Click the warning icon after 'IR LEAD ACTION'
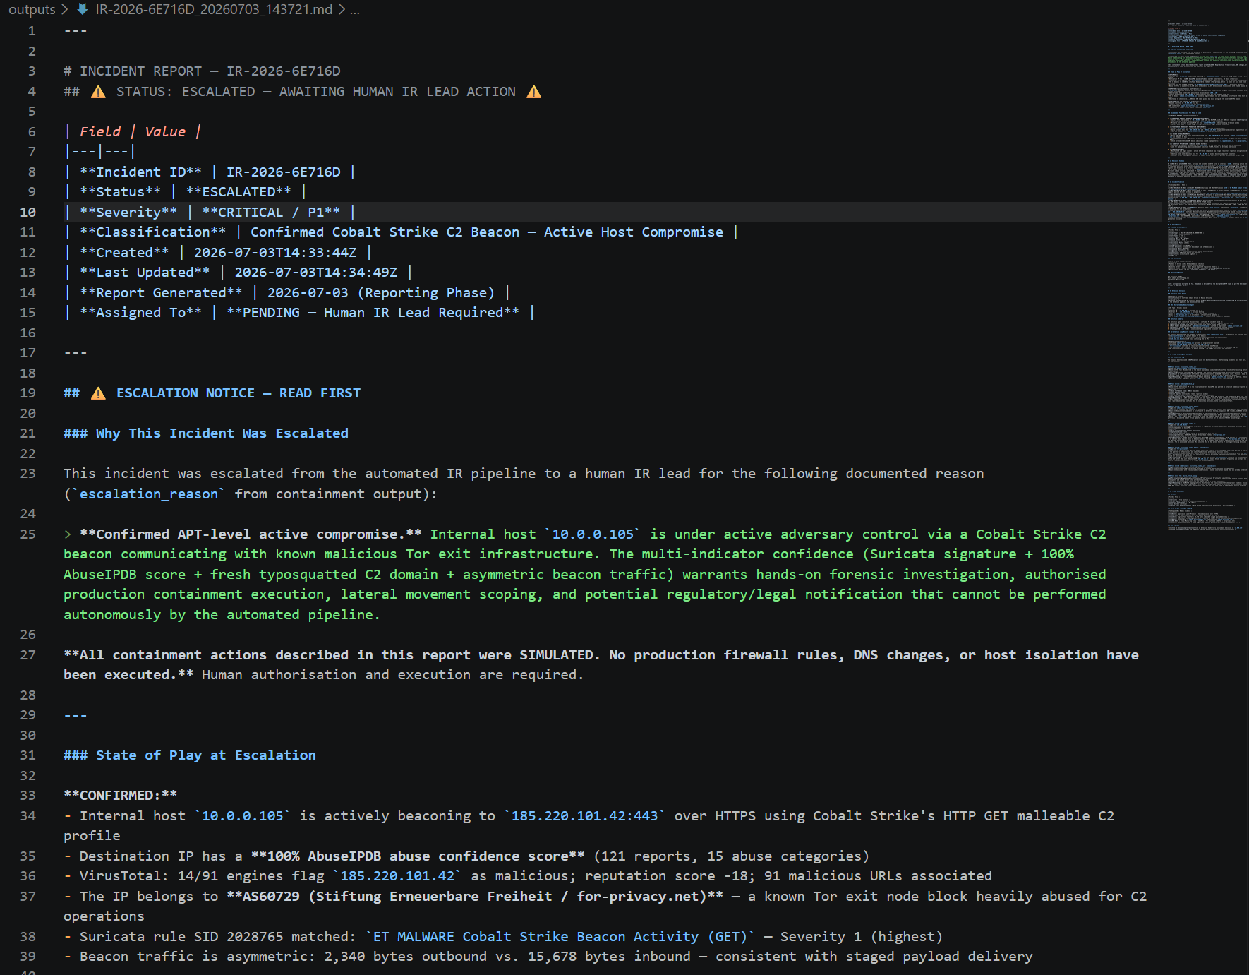 534,92
